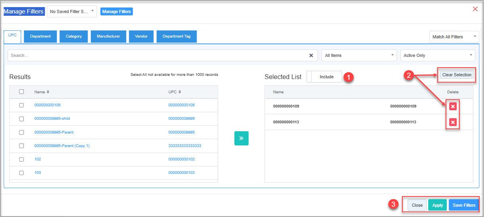Viewport: 484px width, 217px height.
Task: Sort results by the UPC column arrows
Action: 180,92
